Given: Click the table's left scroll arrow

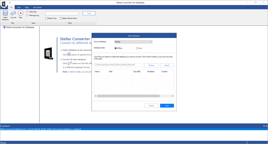Looking at the screenshot, I should click(95, 96).
